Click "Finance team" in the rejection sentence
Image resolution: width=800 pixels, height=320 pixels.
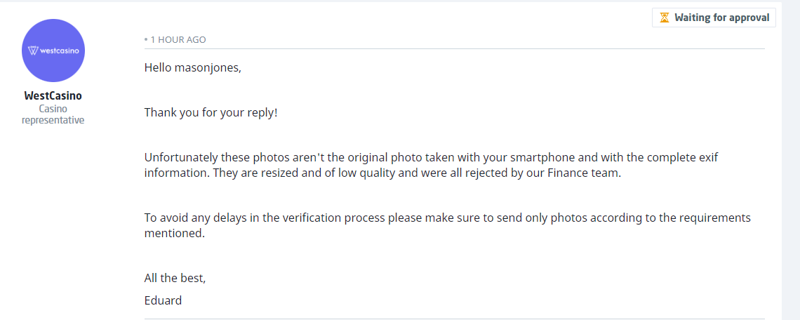(x=587, y=173)
